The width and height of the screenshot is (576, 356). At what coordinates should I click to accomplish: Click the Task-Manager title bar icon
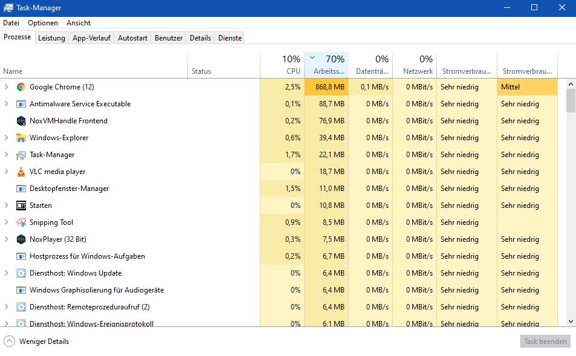click(x=8, y=8)
